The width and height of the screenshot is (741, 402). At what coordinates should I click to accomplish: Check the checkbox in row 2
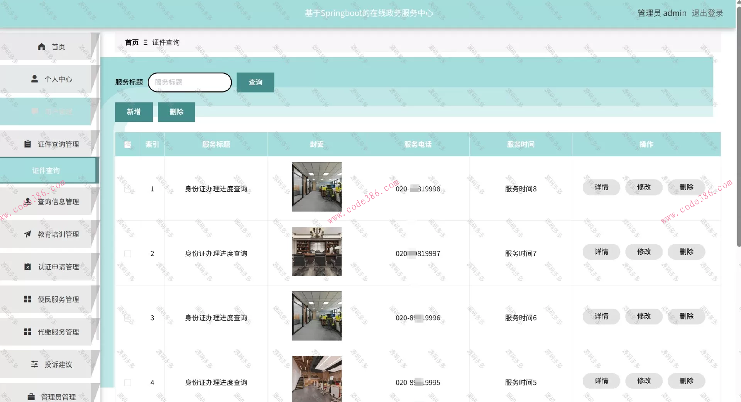pos(127,253)
